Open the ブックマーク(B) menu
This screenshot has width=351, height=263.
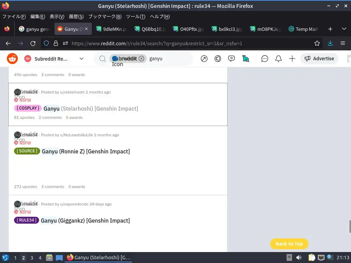point(105,16)
